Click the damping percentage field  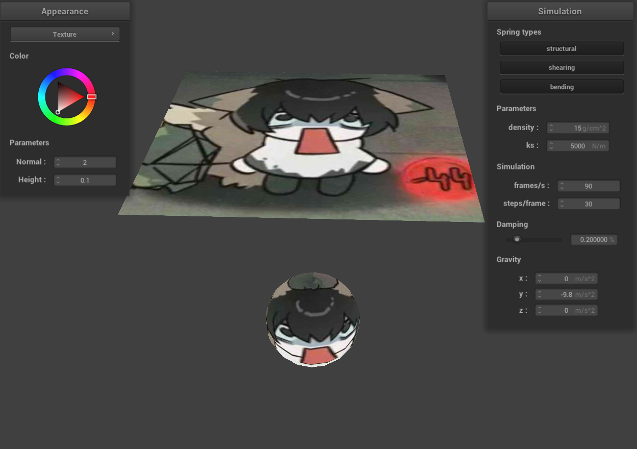(x=594, y=239)
